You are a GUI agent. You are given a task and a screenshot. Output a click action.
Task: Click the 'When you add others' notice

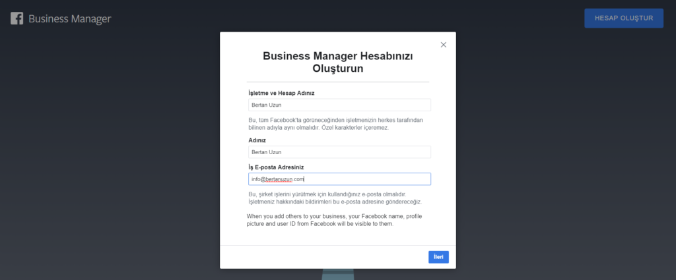click(x=335, y=220)
